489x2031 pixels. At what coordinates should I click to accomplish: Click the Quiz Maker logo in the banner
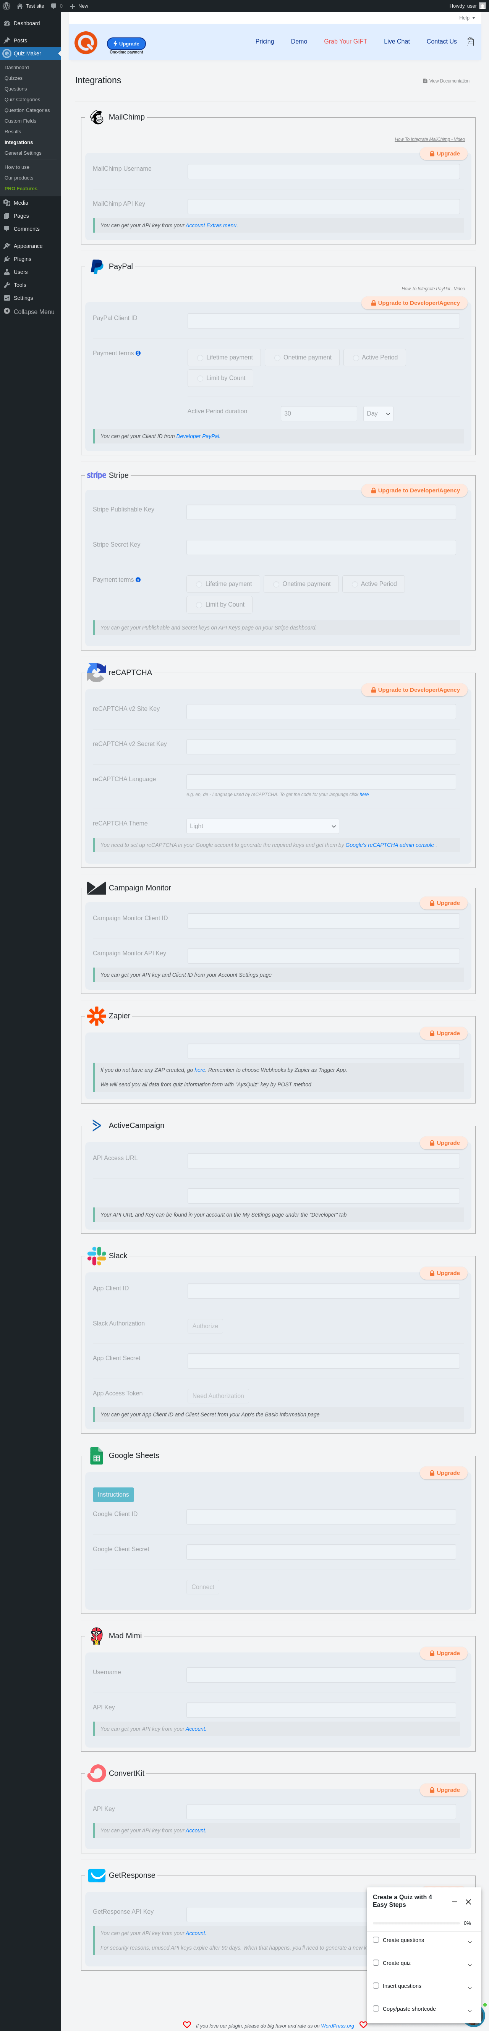(86, 42)
